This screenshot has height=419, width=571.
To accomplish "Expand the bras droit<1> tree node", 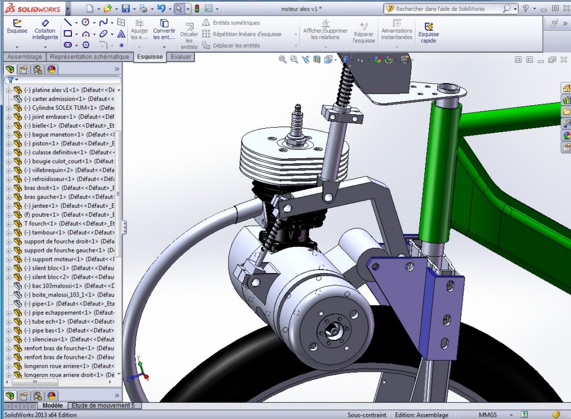I will click(x=9, y=188).
